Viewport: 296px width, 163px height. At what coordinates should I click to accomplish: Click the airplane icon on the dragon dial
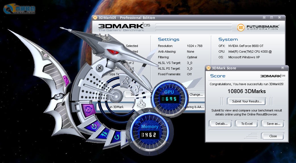(99, 68)
